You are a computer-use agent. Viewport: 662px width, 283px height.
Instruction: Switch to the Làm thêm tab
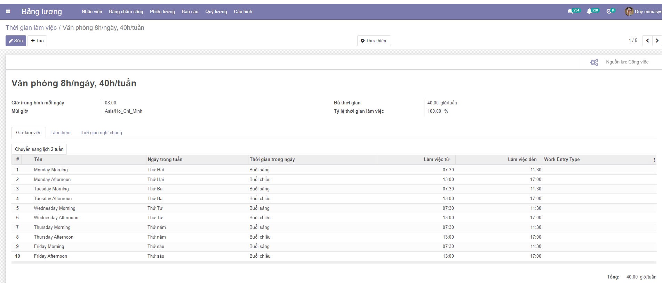click(60, 132)
